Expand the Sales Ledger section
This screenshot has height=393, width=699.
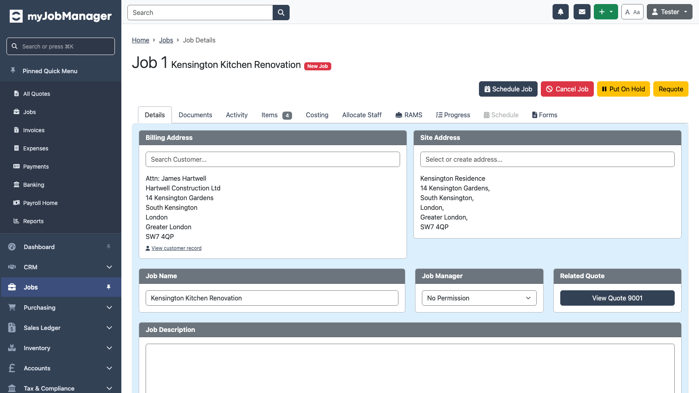61,328
